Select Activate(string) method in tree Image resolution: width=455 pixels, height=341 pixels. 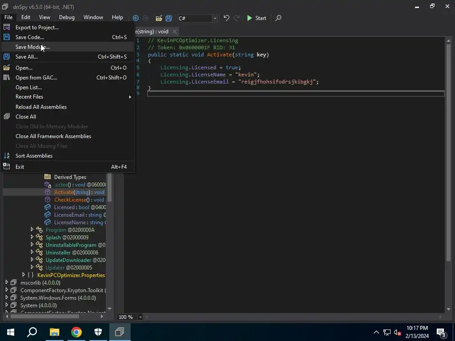coord(79,192)
